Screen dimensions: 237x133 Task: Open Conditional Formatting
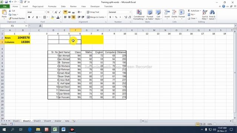[x=139, y=15]
